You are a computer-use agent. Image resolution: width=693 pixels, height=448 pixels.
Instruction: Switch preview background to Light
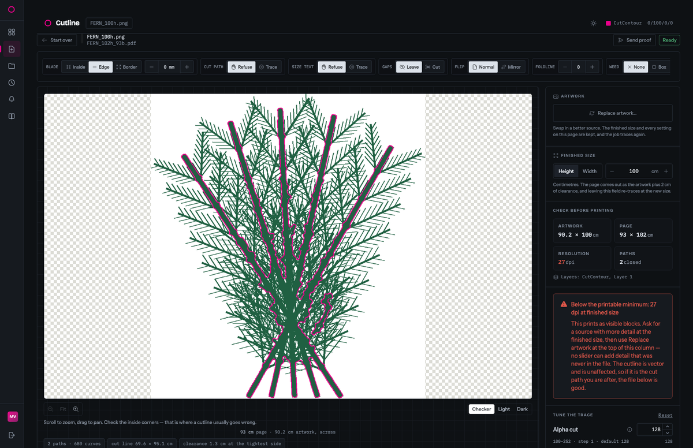click(504, 409)
